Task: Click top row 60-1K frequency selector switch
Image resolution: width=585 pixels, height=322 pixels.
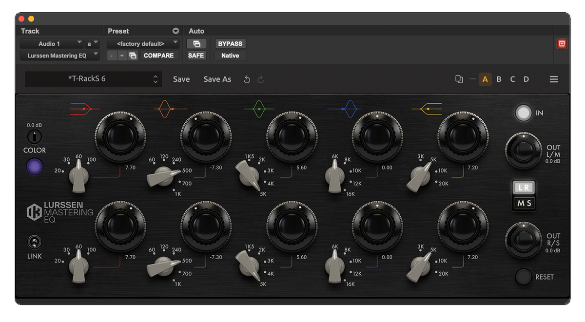Action: click(164, 177)
